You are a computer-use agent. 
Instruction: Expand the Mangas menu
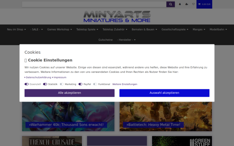coord(199,30)
